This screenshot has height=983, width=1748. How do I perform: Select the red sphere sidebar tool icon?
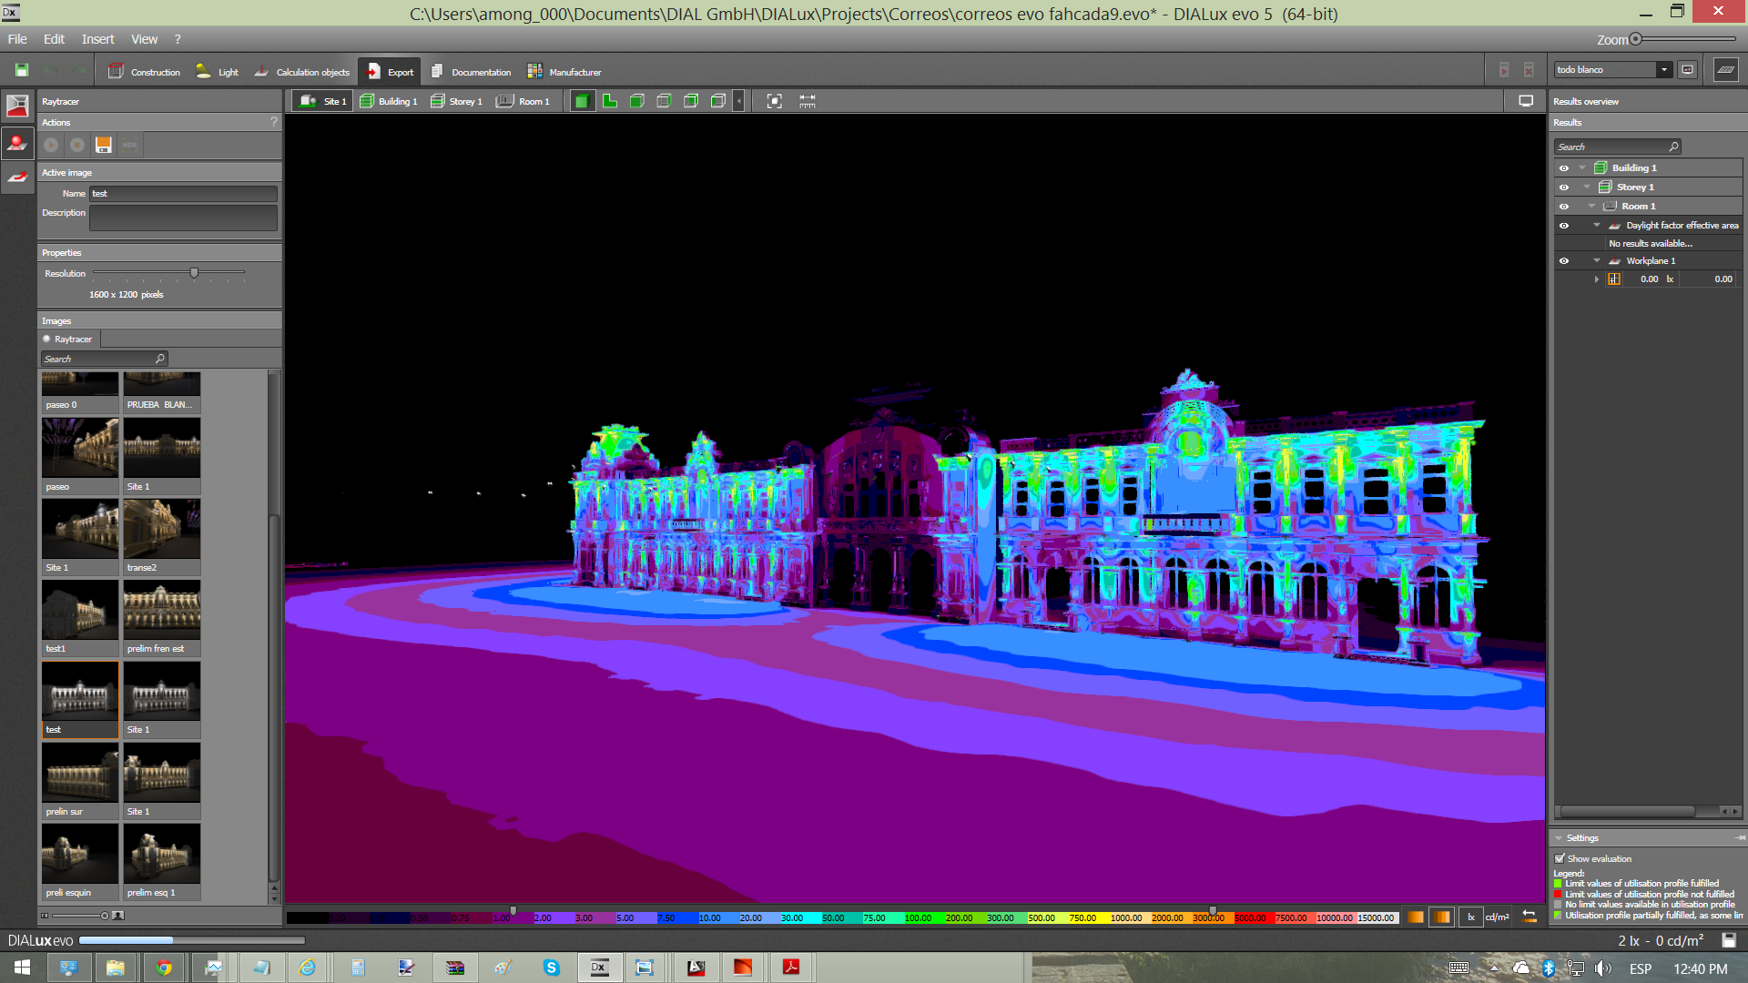tap(17, 143)
